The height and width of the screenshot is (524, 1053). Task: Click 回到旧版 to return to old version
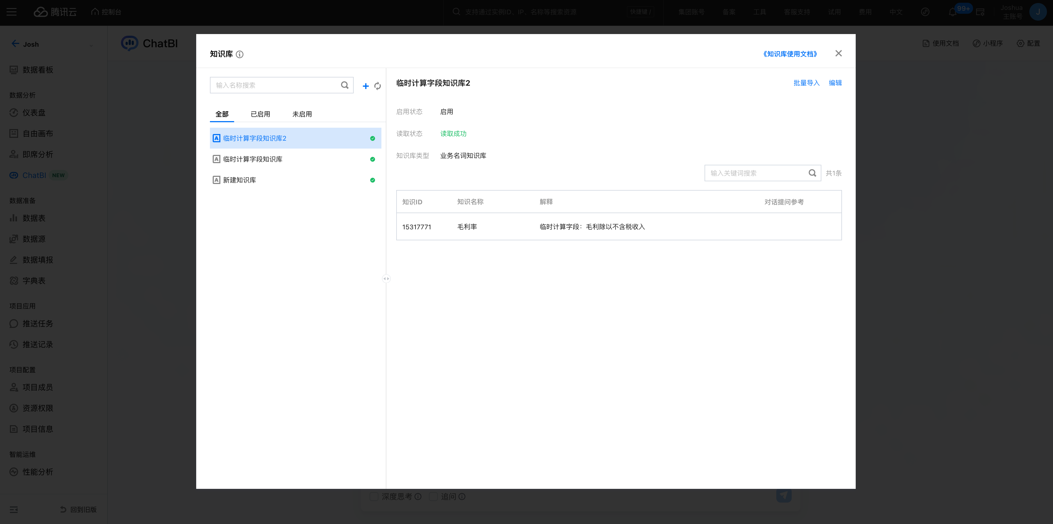(x=79, y=509)
